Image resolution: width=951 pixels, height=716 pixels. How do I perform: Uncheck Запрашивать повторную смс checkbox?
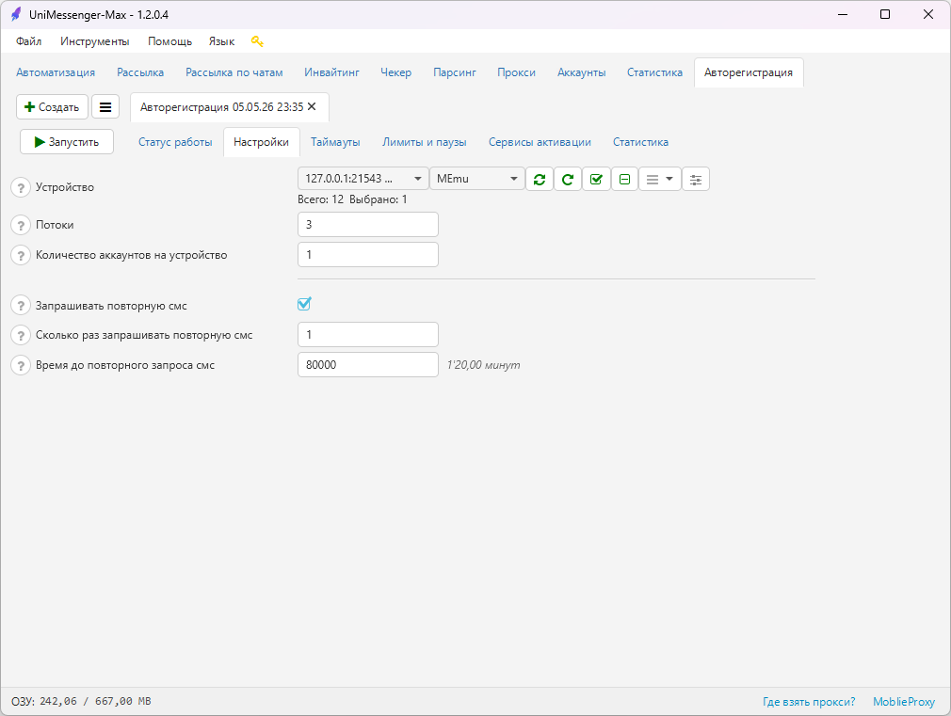coord(304,304)
